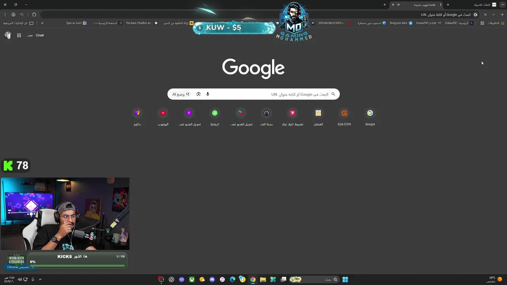Open Gmail link

pos(40,35)
